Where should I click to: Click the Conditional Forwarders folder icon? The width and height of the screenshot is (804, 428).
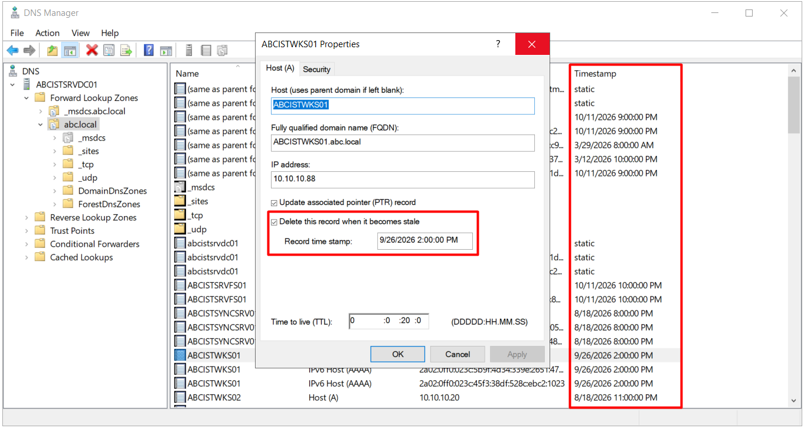[40, 244]
